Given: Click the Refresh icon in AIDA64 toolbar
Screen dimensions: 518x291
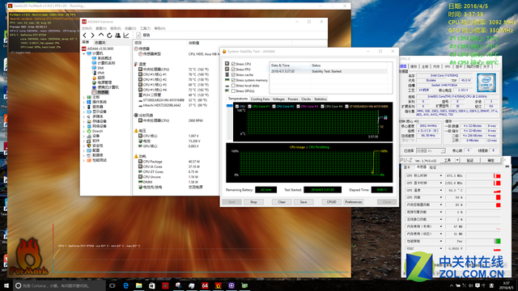Looking at the screenshot, I should (109, 35).
